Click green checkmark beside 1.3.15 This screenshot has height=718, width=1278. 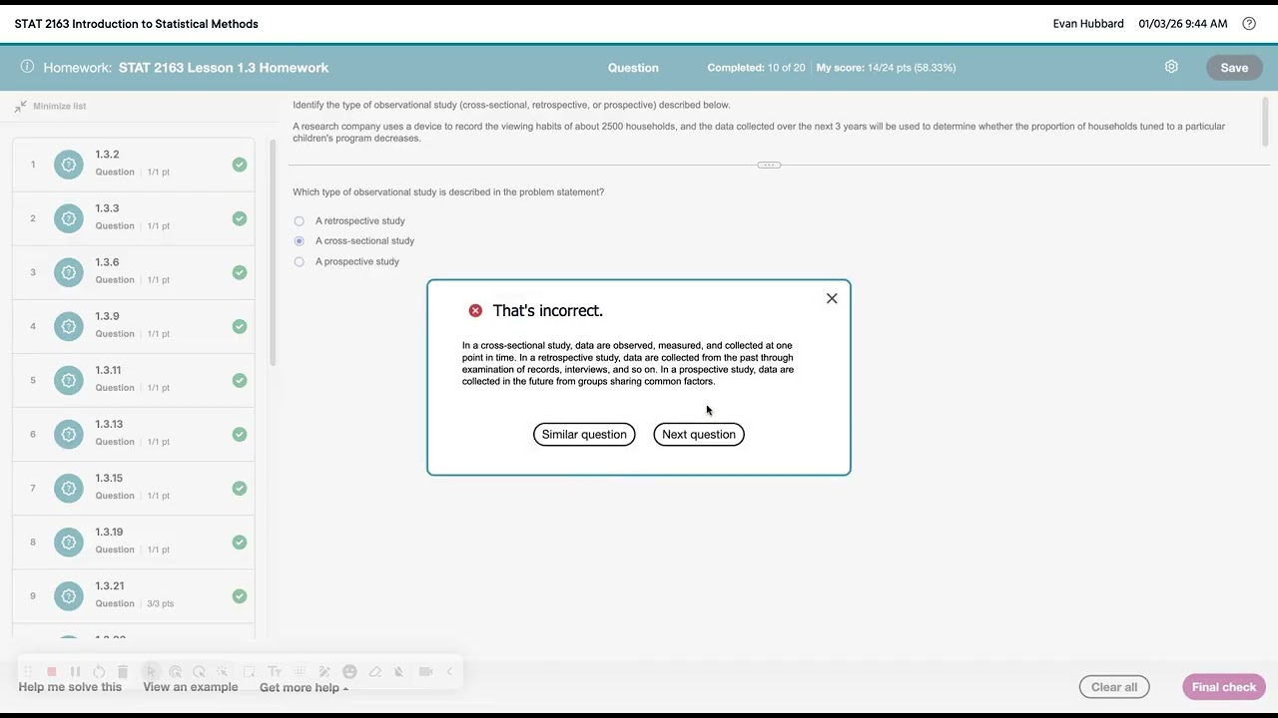[x=240, y=489]
